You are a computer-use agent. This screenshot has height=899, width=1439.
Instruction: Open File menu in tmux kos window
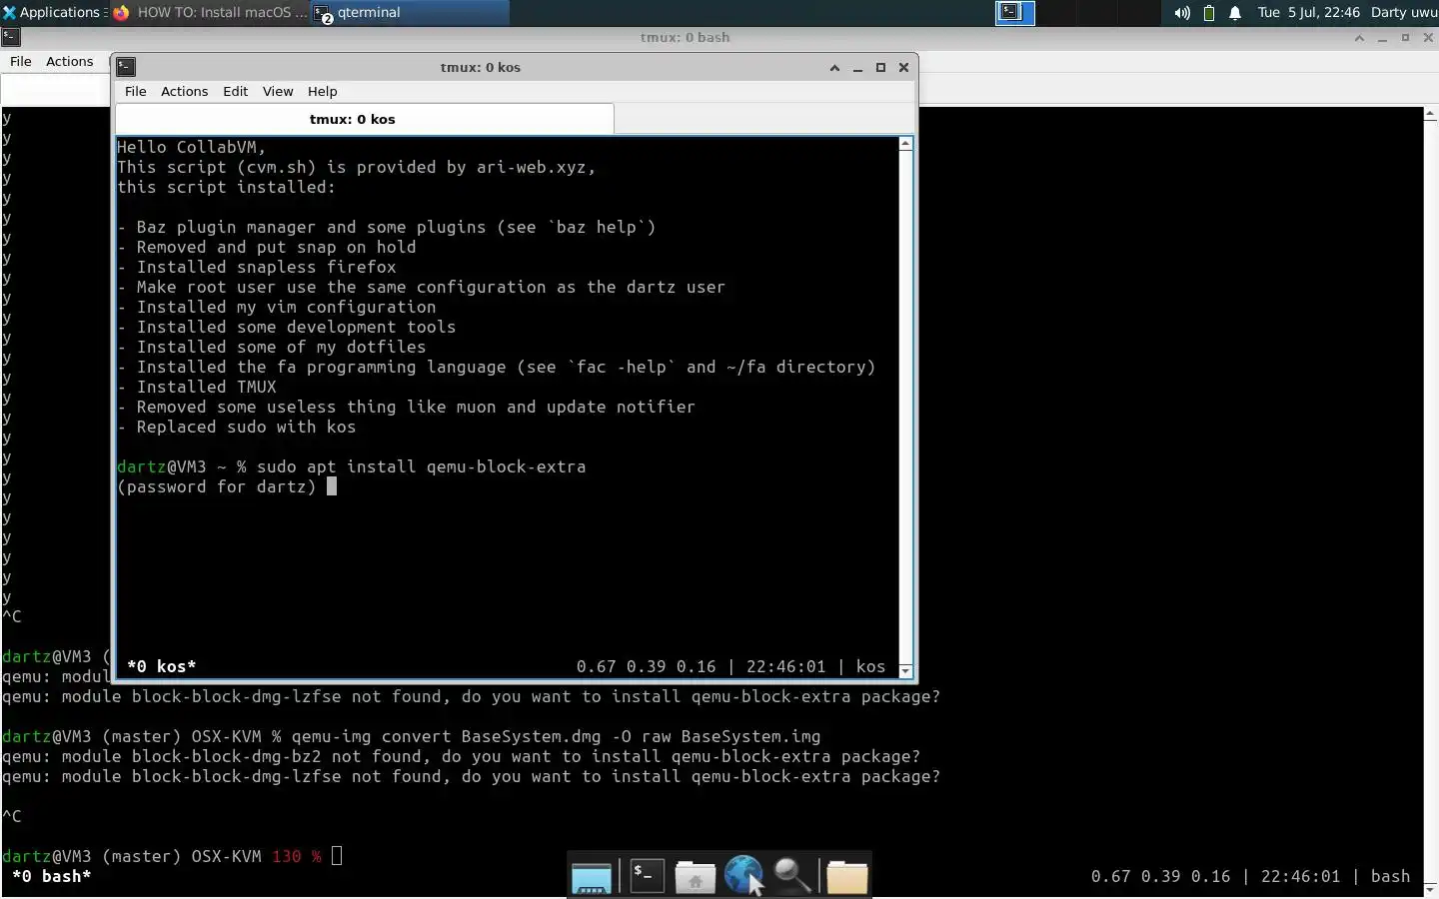coord(135,91)
